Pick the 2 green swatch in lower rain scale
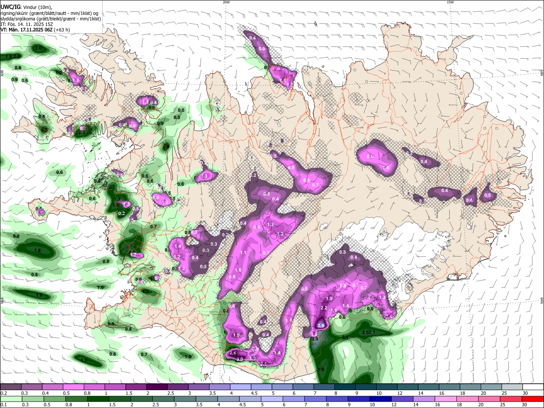544x408 pixels. [x=141, y=399]
